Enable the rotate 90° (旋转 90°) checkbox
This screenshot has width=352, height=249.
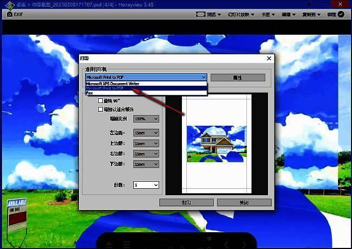point(100,100)
